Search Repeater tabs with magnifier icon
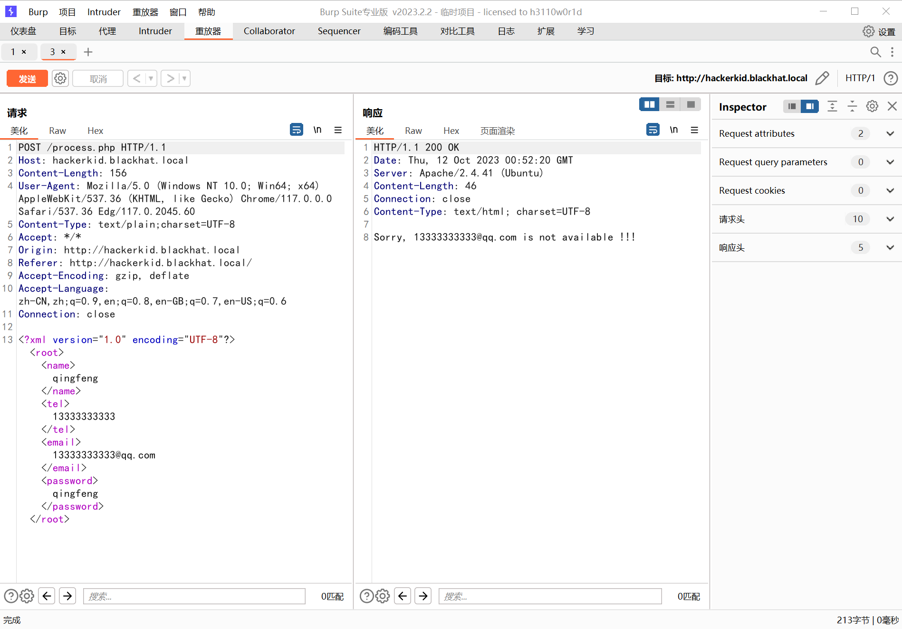This screenshot has height=629, width=902. pos(875,52)
